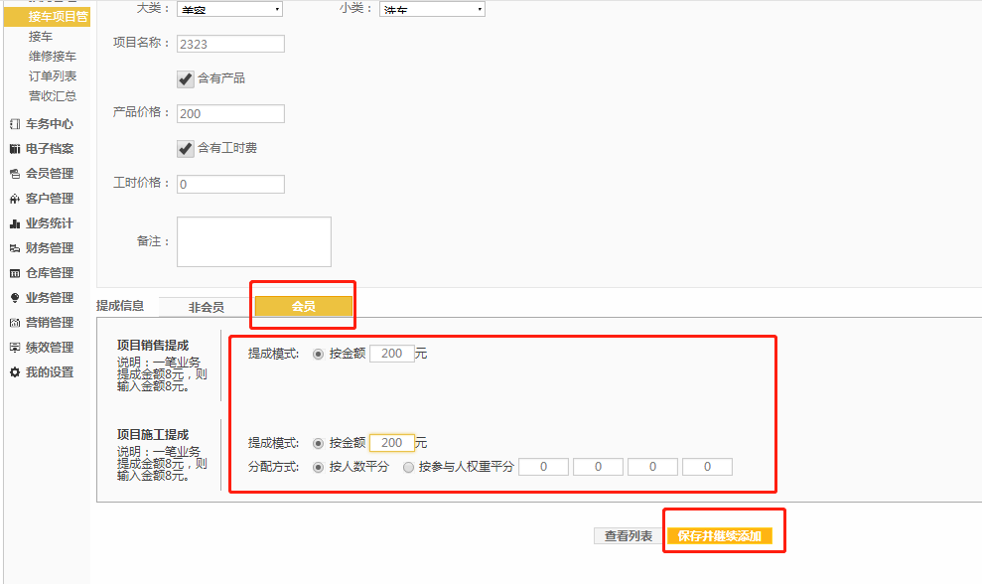The width and height of the screenshot is (982, 584).
Task: Uncheck the 含有产品 checkbox
Action: point(185,78)
